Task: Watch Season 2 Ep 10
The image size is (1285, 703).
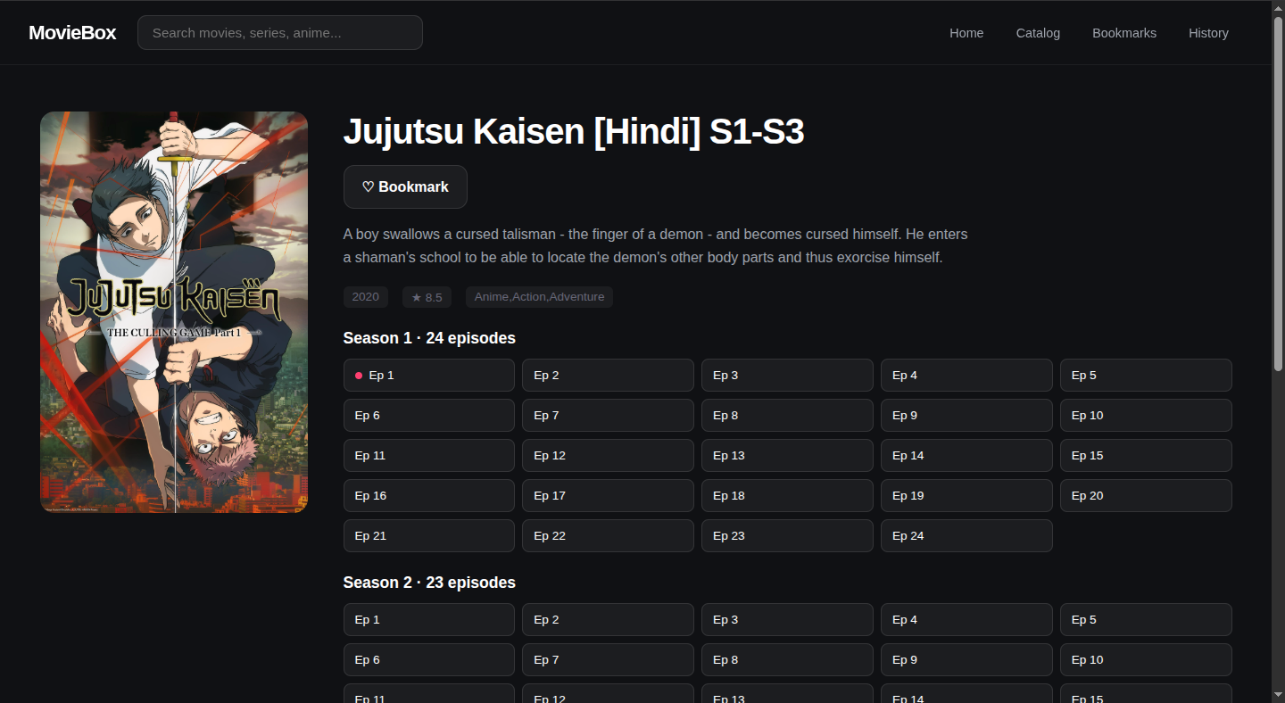Action: point(1146,660)
